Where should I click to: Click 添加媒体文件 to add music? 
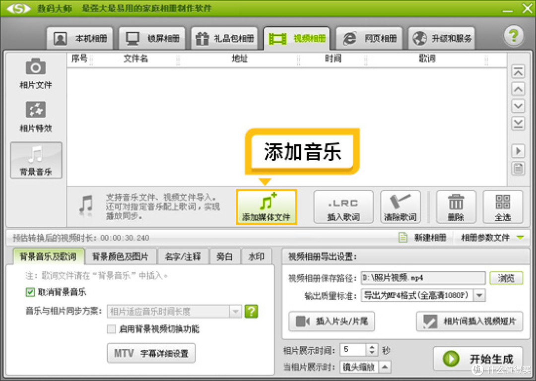click(267, 207)
